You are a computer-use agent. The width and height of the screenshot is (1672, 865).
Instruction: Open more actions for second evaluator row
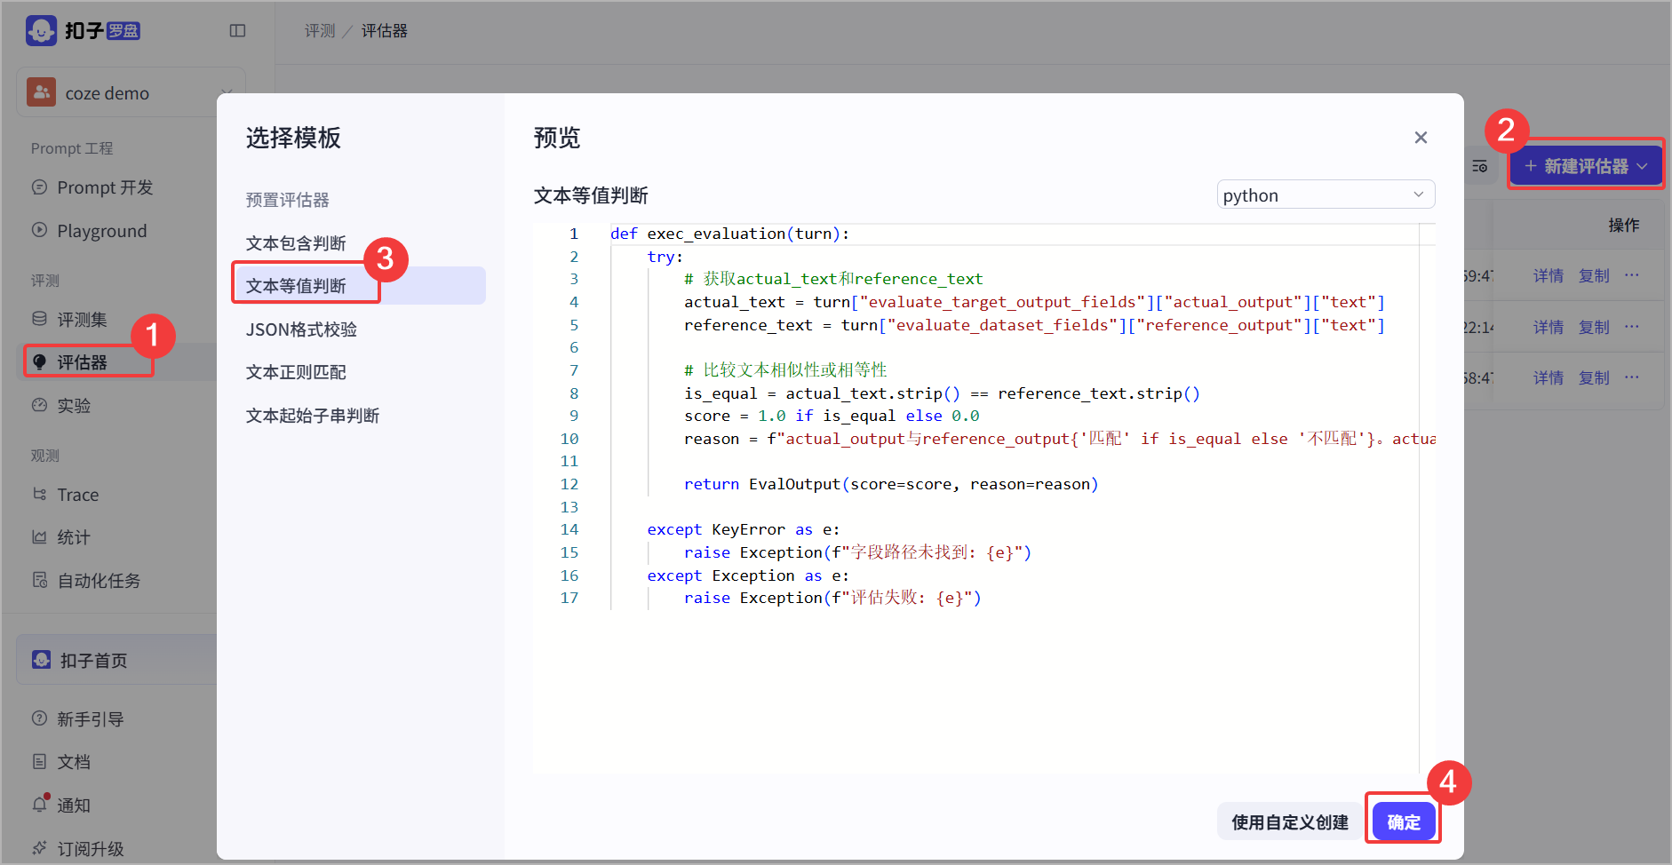coord(1631,327)
